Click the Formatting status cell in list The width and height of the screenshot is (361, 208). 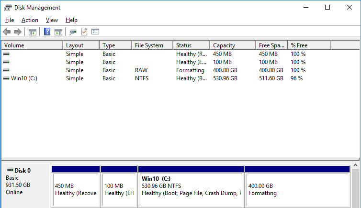pos(190,70)
